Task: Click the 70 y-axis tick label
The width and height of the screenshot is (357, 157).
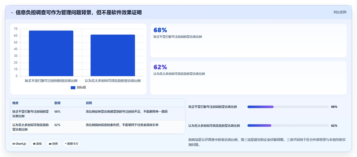Action: pyautogui.click(x=16, y=29)
